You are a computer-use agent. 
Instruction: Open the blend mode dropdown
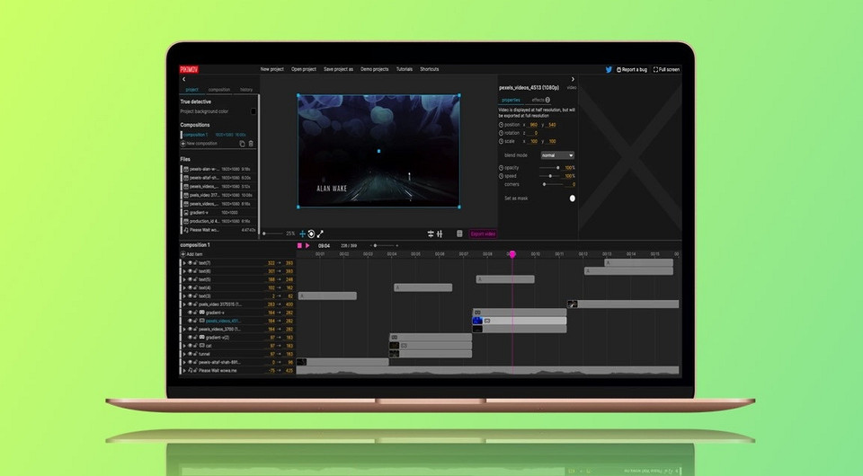click(x=557, y=155)
